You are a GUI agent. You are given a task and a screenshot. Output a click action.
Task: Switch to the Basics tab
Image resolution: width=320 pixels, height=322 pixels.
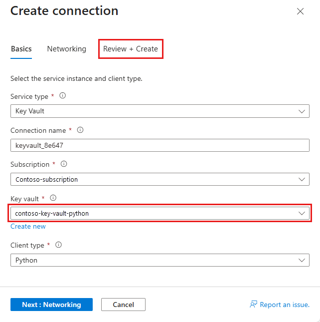click(x=21, y=49)
